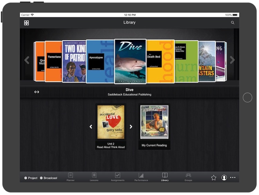Click Saddleback Educational Publishing text

pyautogui.click(x=129, y=95)
